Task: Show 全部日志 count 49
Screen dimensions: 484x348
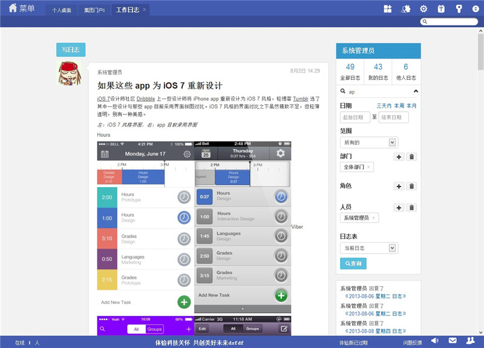Action: click(350, 71)
